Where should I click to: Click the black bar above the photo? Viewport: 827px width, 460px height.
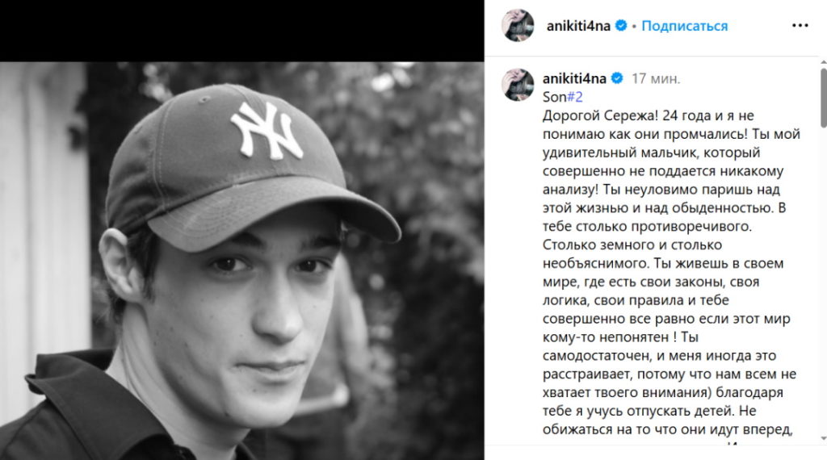[242, 31]
